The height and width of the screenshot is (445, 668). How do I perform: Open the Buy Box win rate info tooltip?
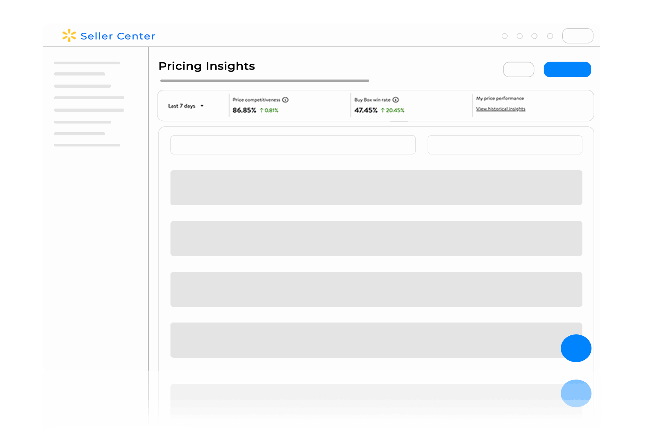[395, 100]
